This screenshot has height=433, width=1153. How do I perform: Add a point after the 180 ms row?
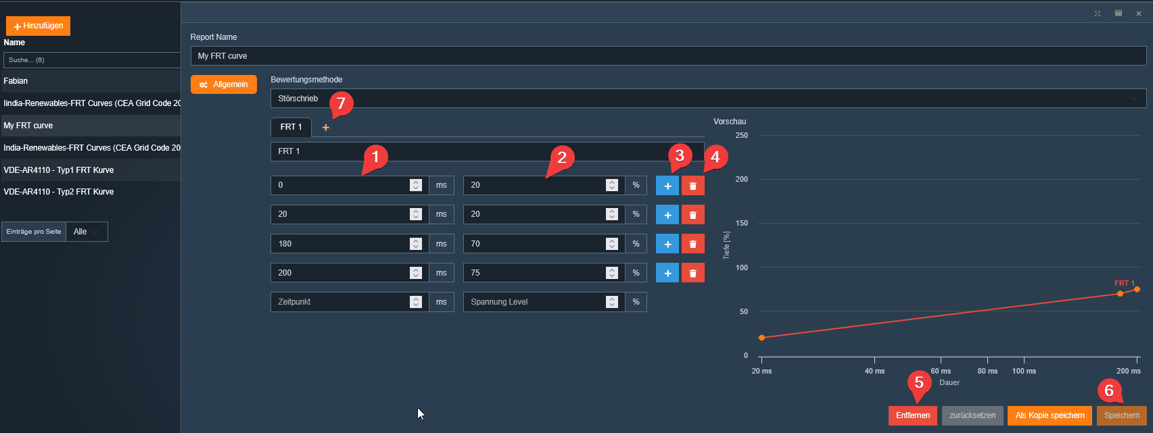coord(667,244)
